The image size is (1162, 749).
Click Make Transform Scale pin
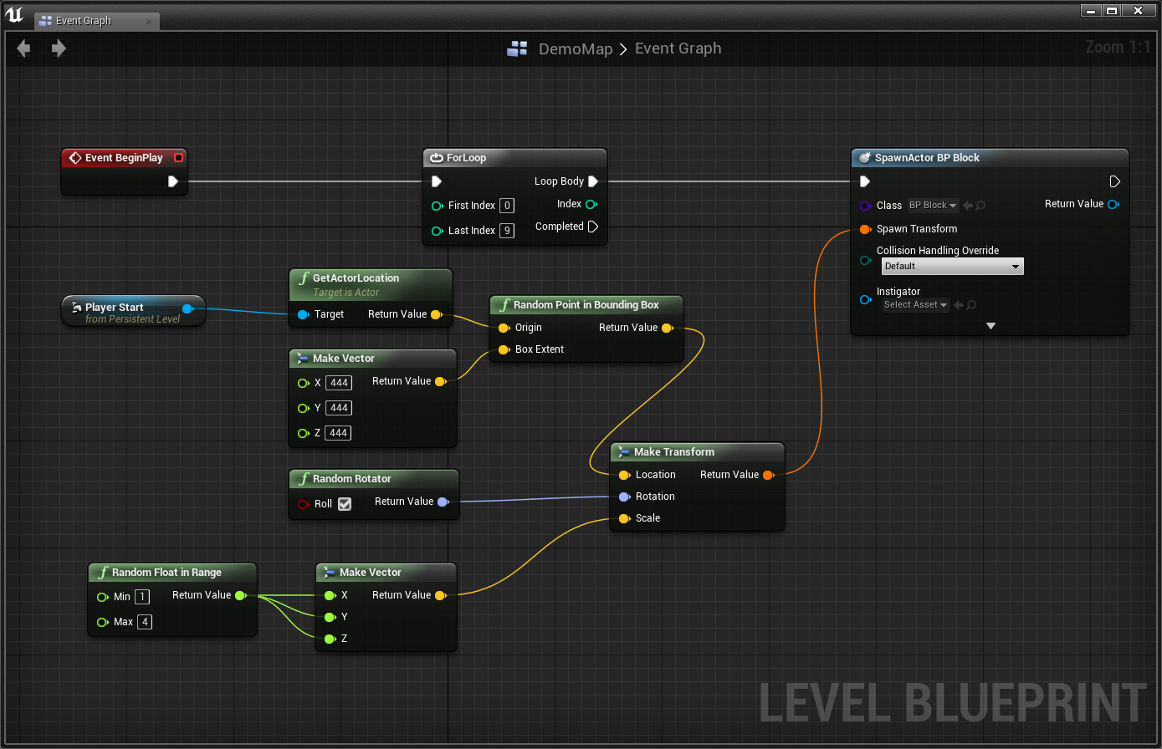tap(624, 518)
